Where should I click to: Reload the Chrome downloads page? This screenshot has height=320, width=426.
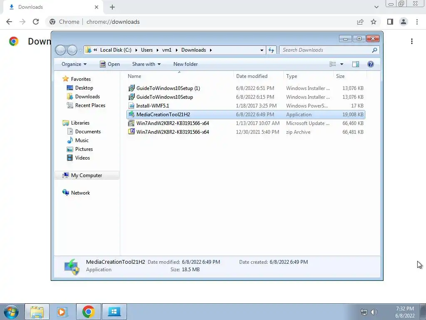36,22
